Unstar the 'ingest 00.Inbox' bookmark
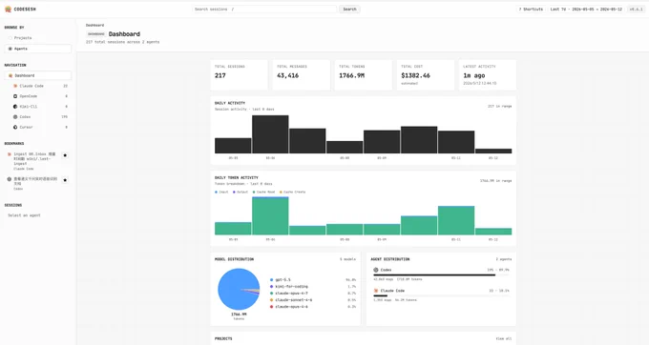Image resolution: width=649 pixels, height=345 pixels. [65, 155]
